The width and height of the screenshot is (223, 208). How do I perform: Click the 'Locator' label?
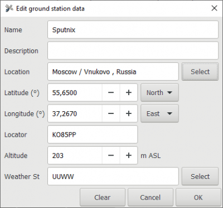coord(16,135)
